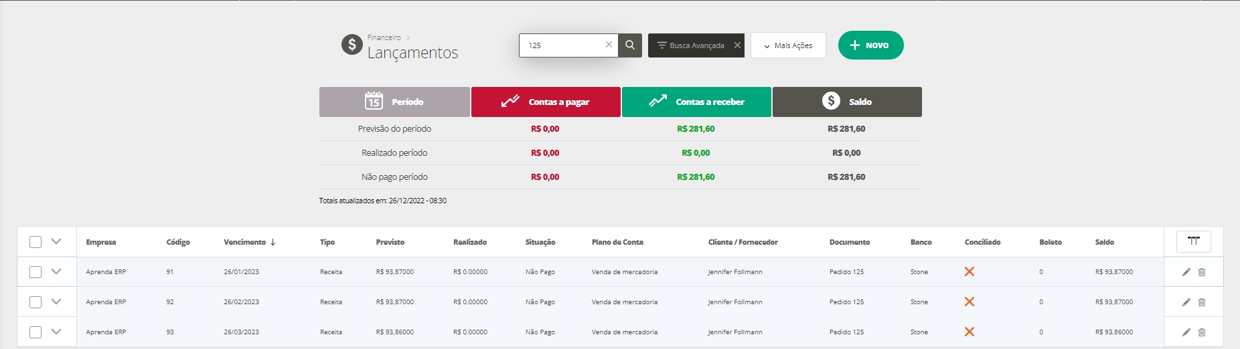Select the Contas a pagar tab

546,102
